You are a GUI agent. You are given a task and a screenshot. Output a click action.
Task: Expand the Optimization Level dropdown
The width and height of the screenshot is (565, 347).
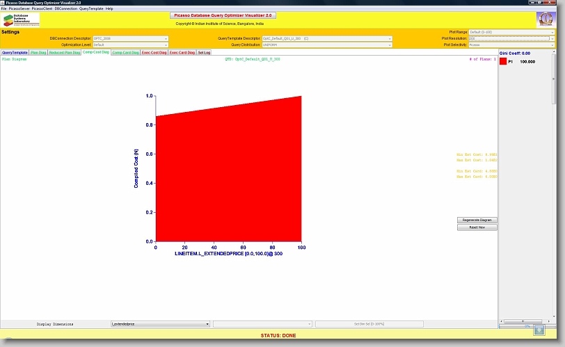tap(131, 45)
